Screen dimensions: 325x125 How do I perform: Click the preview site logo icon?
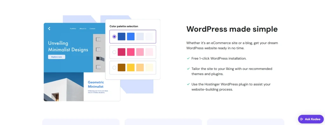(49, 29)
